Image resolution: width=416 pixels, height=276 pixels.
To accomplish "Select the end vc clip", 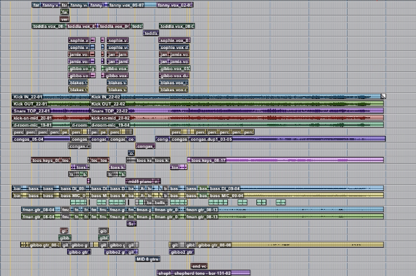I will [x=199, y=266].
